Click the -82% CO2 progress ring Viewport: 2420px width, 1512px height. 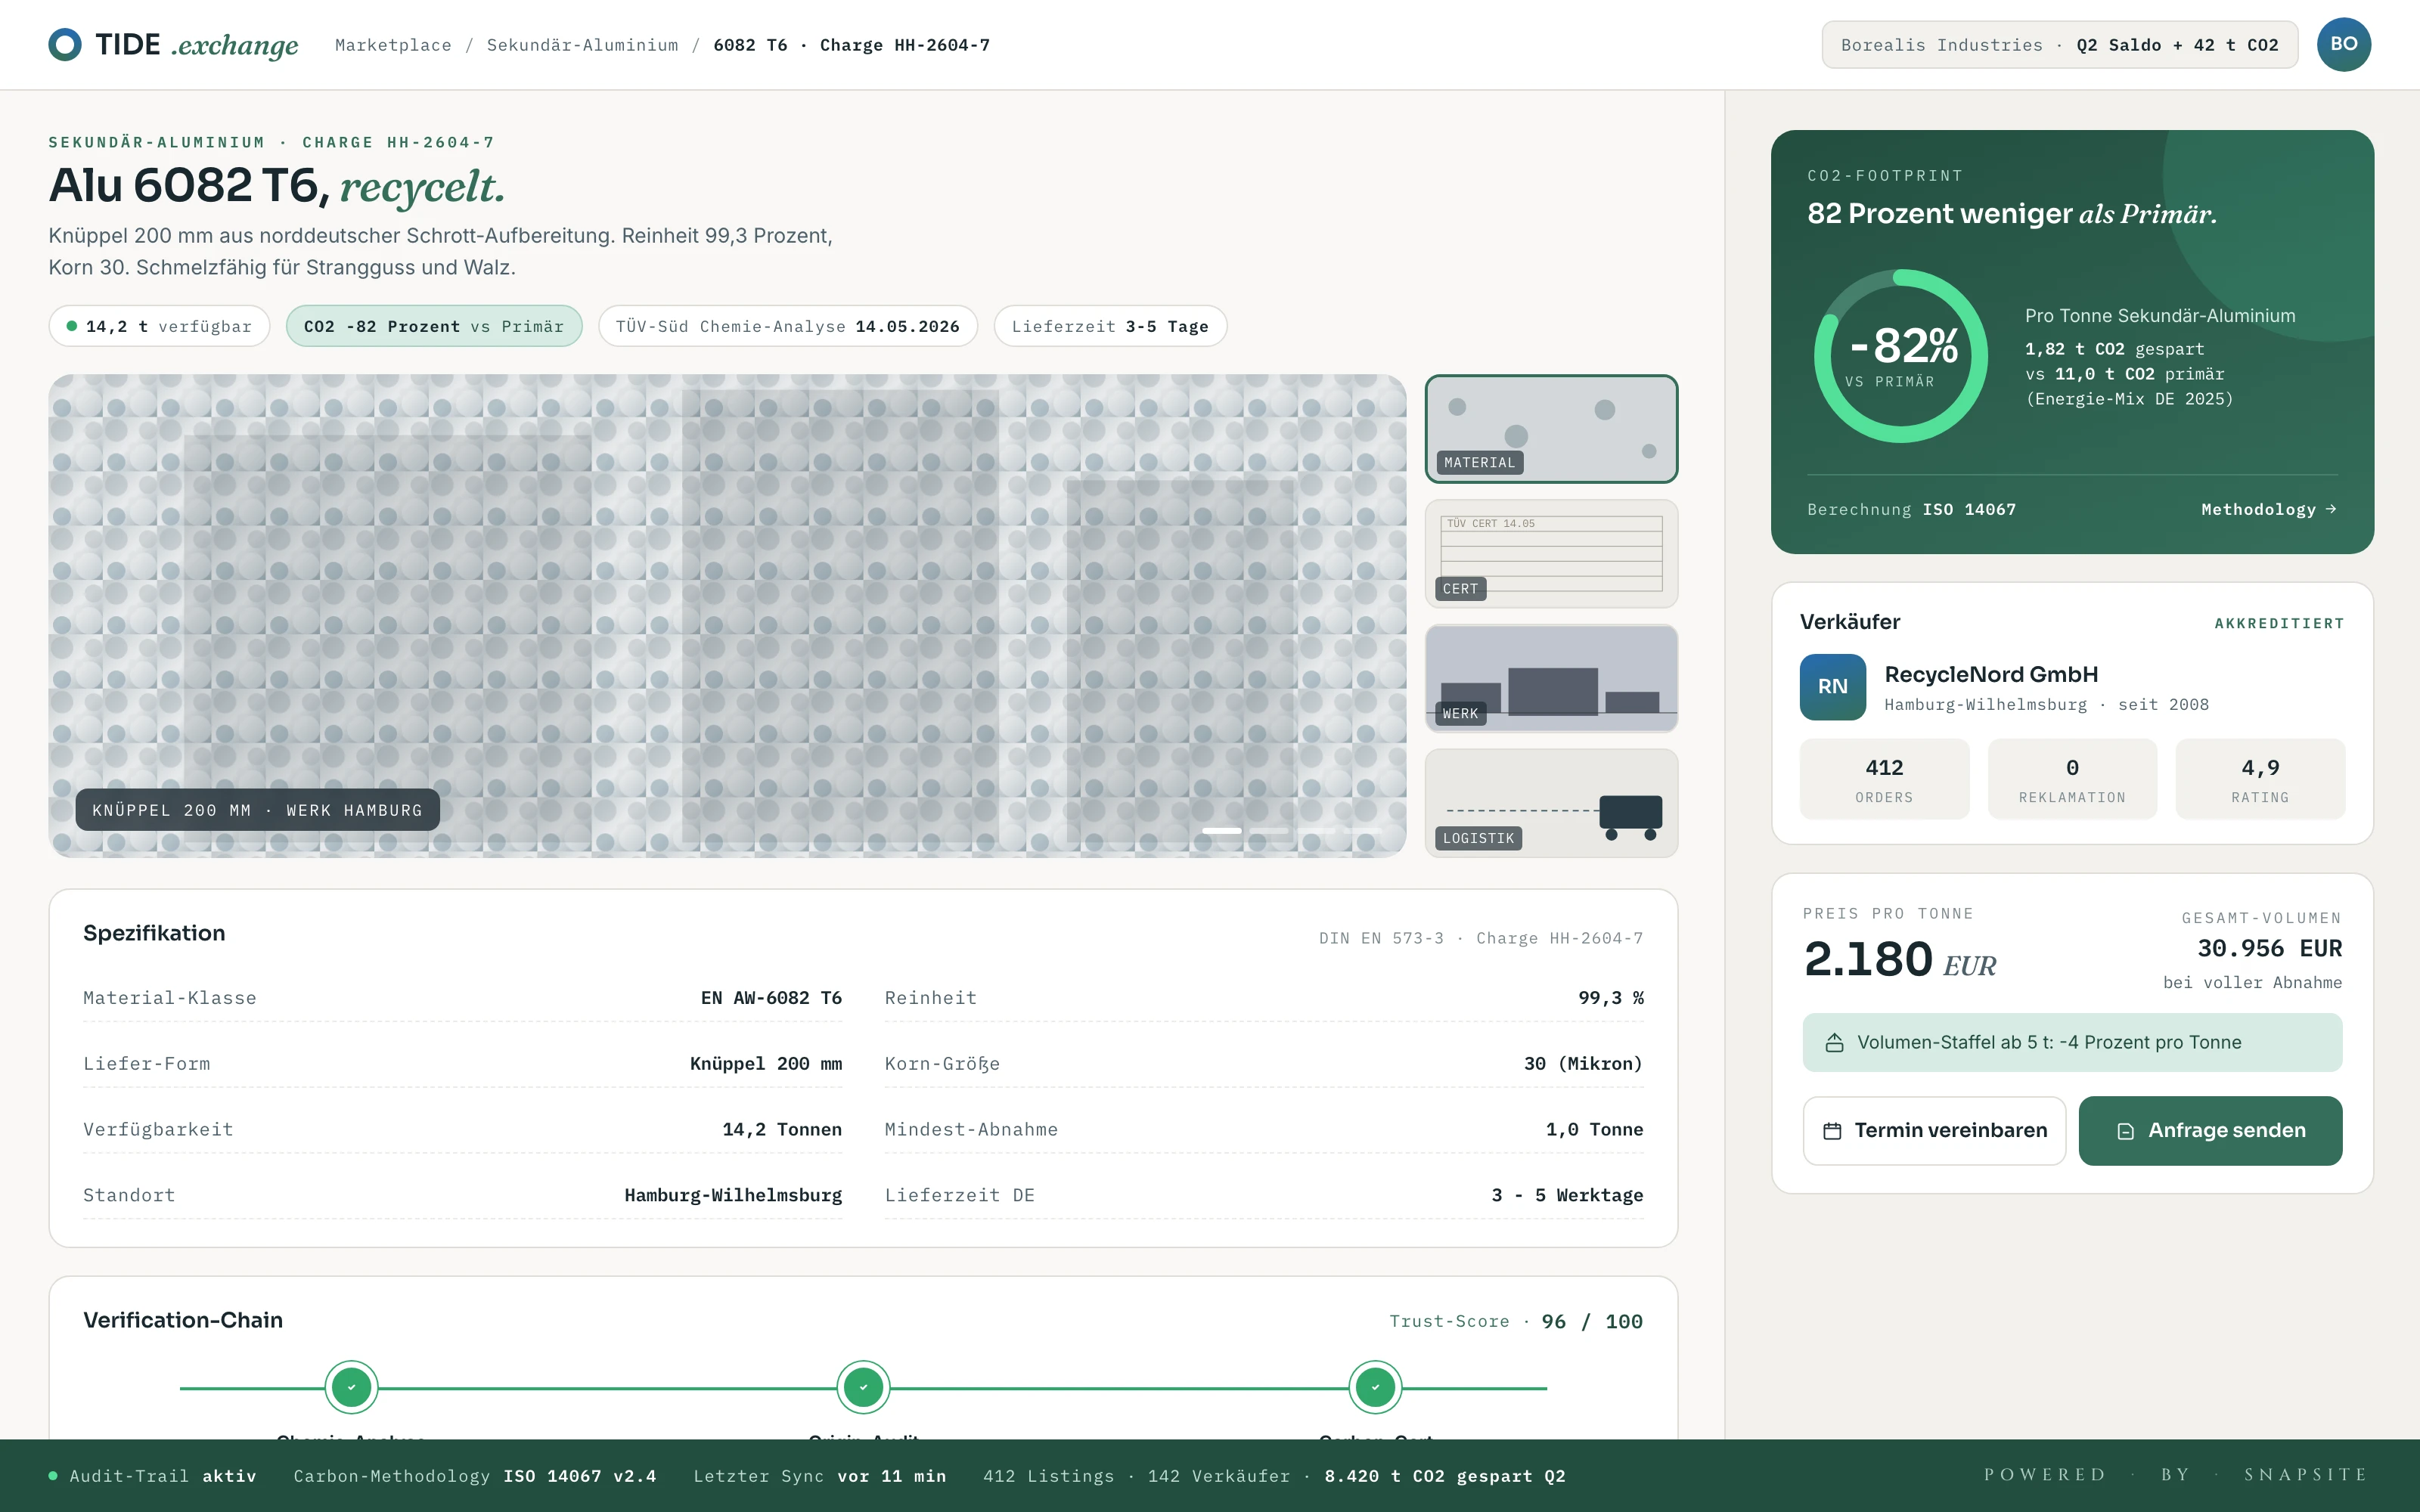tap(1900, 356)
